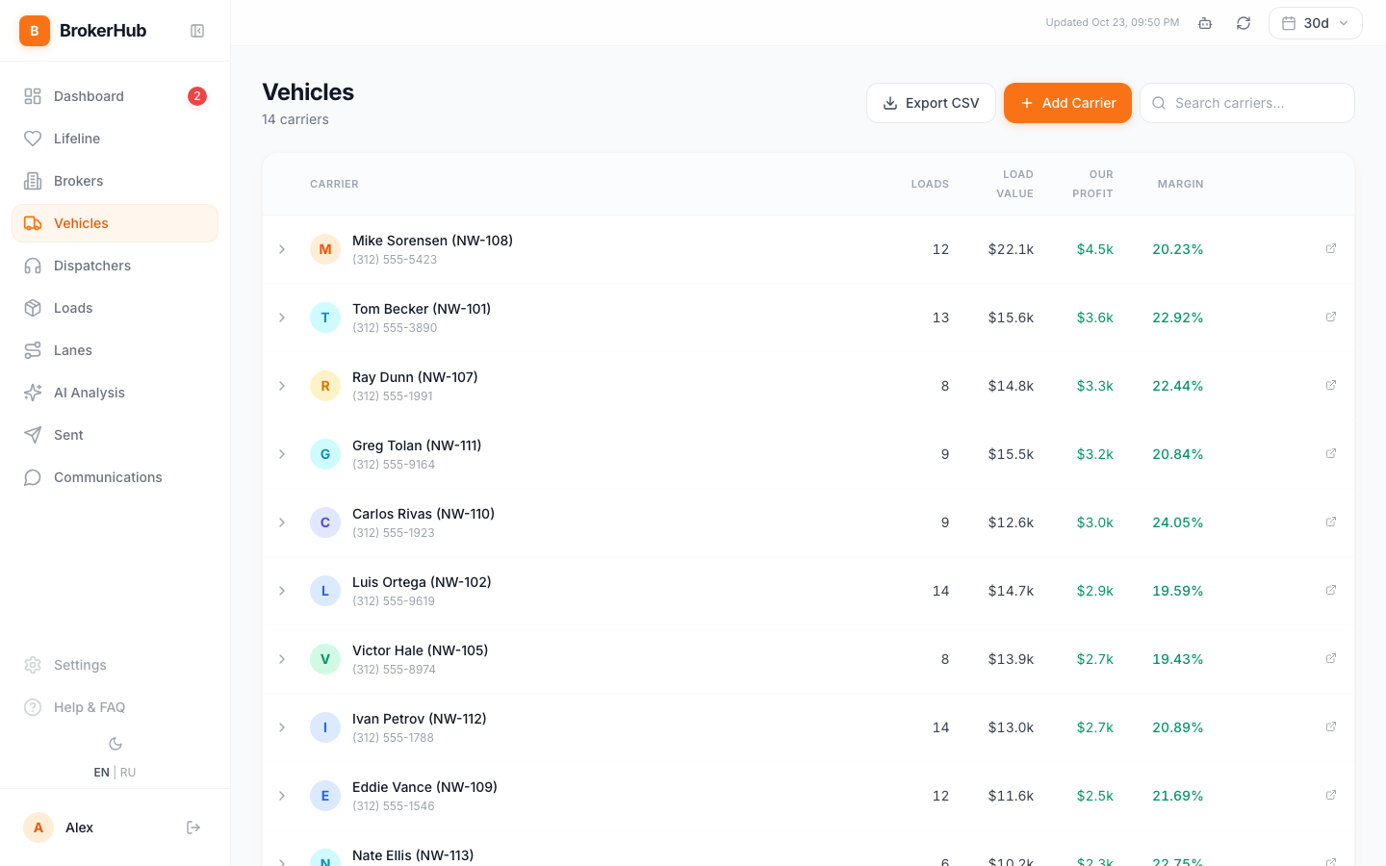This screenshot has width=1386, height=866.
Task: Open Ray Dunn external link icon
Action: 1331,386
